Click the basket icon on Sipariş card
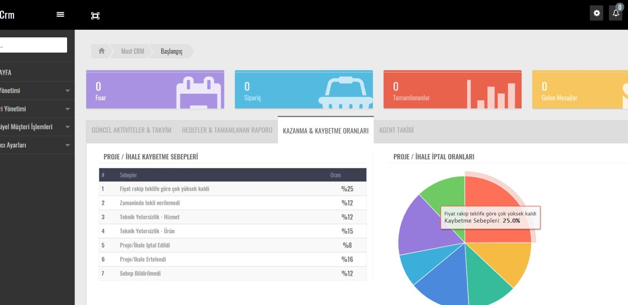 click(x=345, y=93)
